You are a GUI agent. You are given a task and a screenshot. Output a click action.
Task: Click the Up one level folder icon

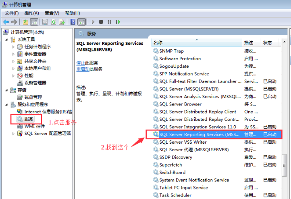(26, 22)
